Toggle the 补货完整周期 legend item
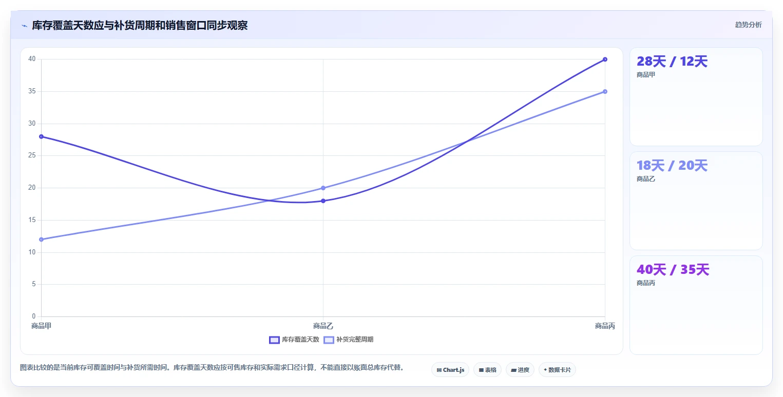The width and height of the screenshot is (783, 397). coord(348,340)
